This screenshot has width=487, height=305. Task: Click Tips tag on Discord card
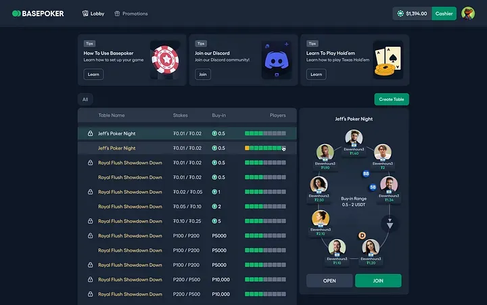point(201,43)
